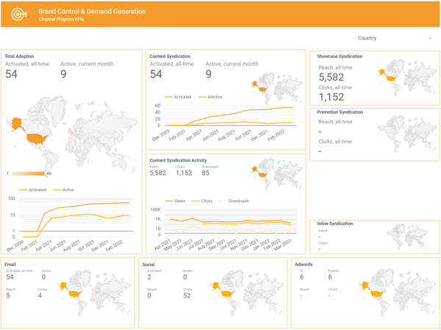Click the target logo icon in header
The width and height of the screenshot is (441, 330).
[19, 14]
